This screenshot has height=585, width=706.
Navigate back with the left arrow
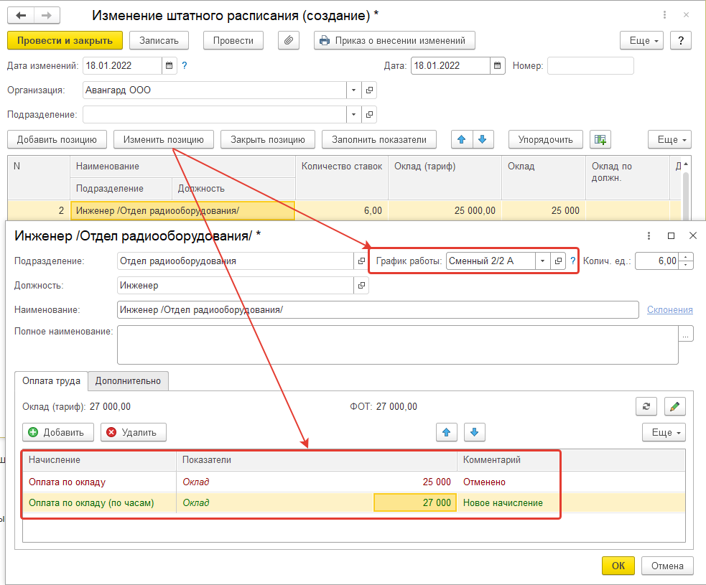point(21,15)
